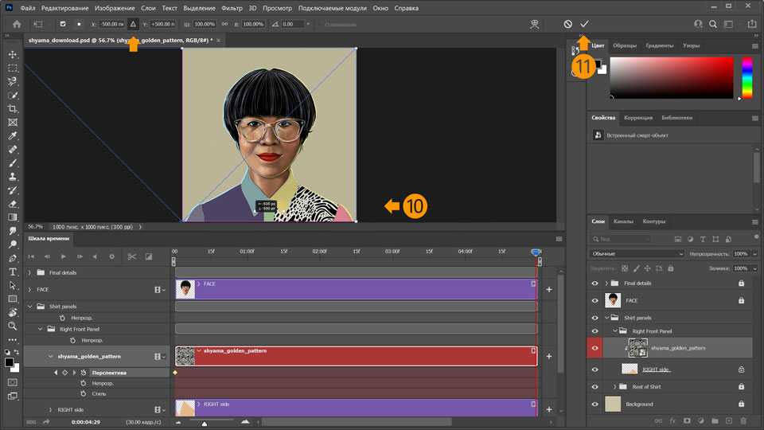The image size is (764, 430).
Task: Hide the FACE layer in Layers panel
Action: [x=594, y=300]
